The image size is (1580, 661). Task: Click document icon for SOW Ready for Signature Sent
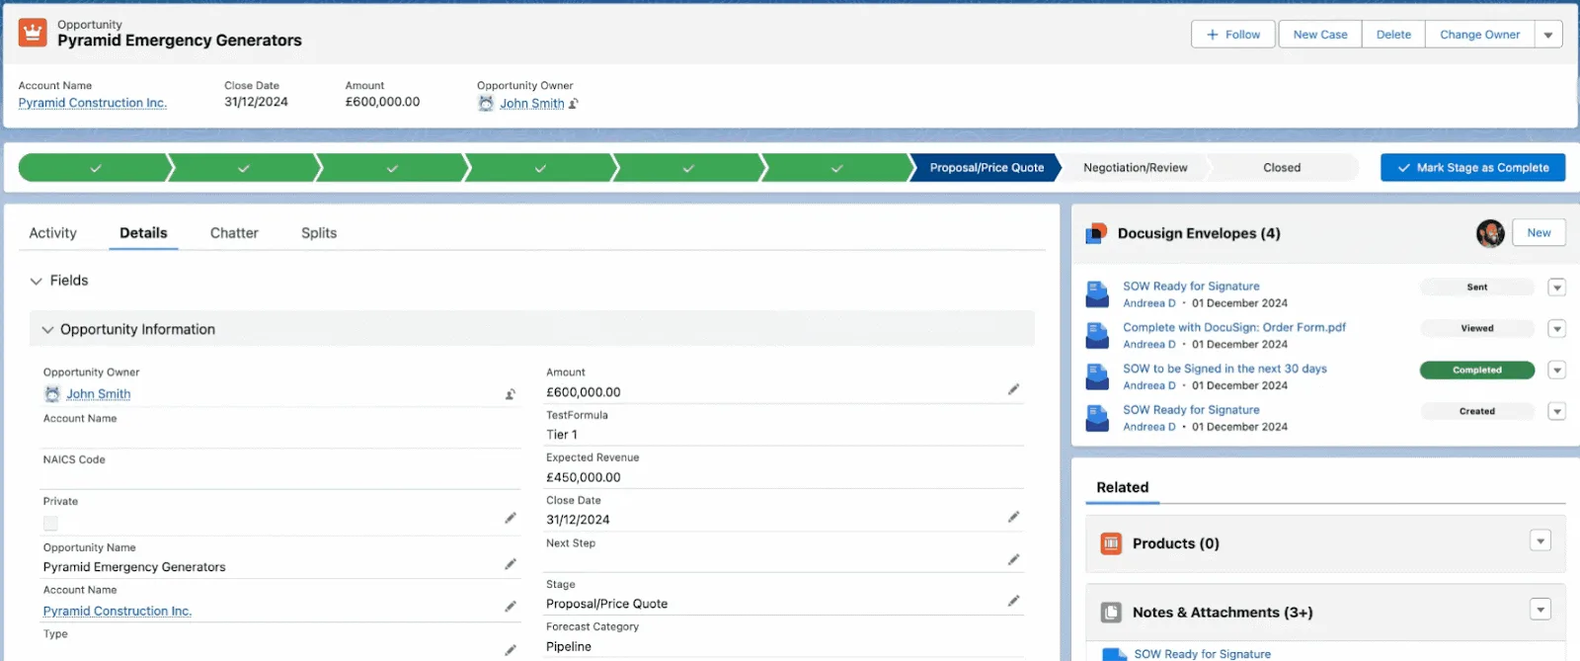pyautogui.click(x=1097, y=294)
